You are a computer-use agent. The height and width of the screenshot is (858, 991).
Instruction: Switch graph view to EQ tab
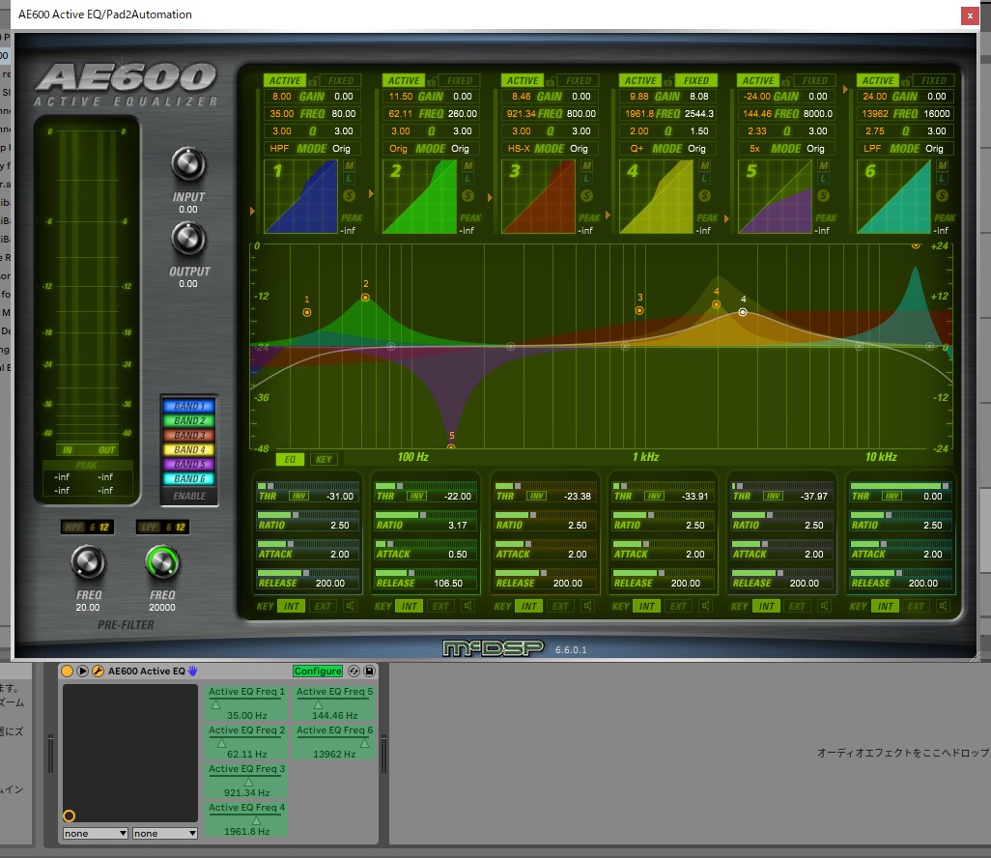coord(290,460)
